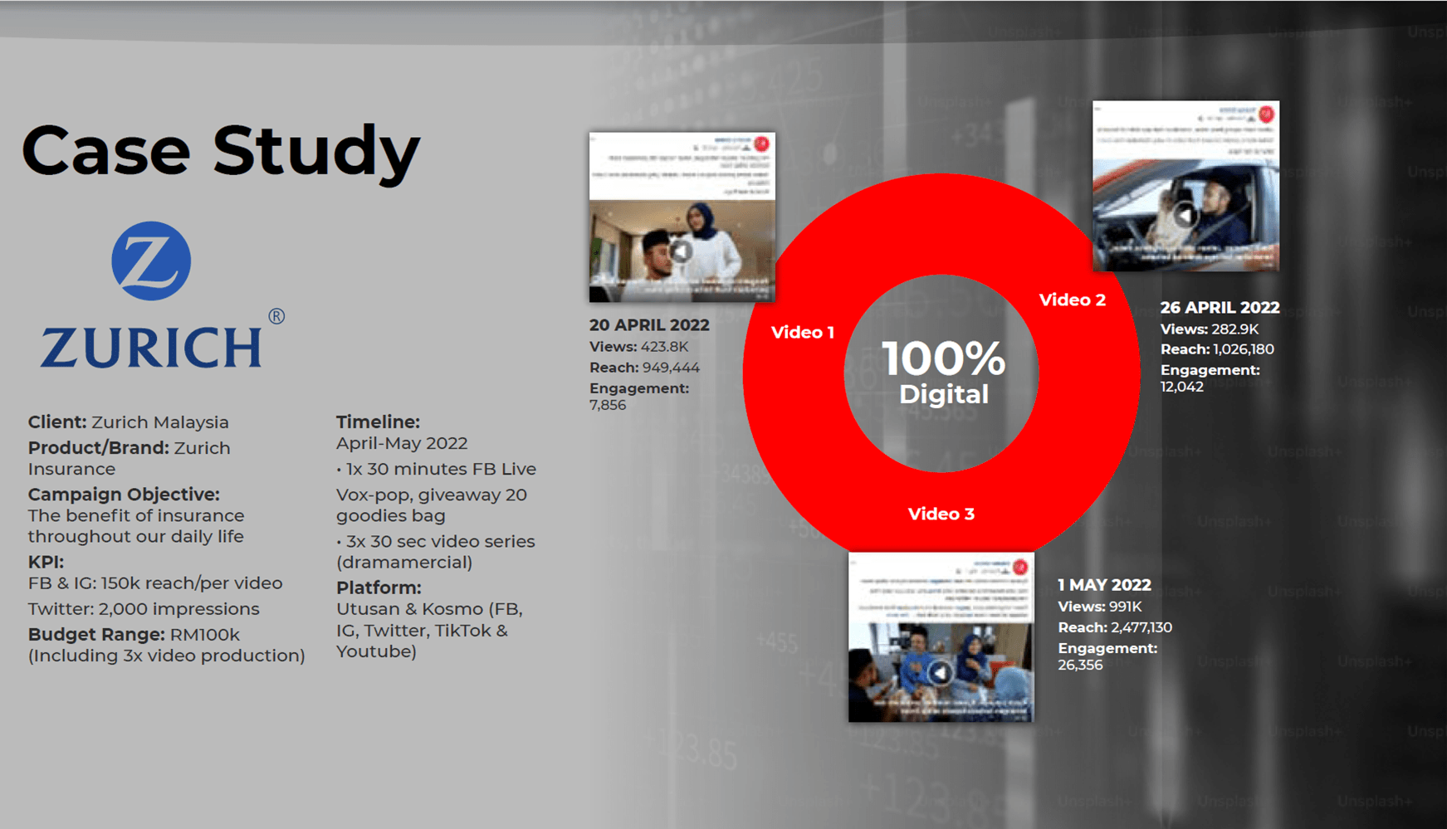Click the 'Campaign Objective:' label
The height and width of the screenshot is (829, 1447).
(124, 494)
